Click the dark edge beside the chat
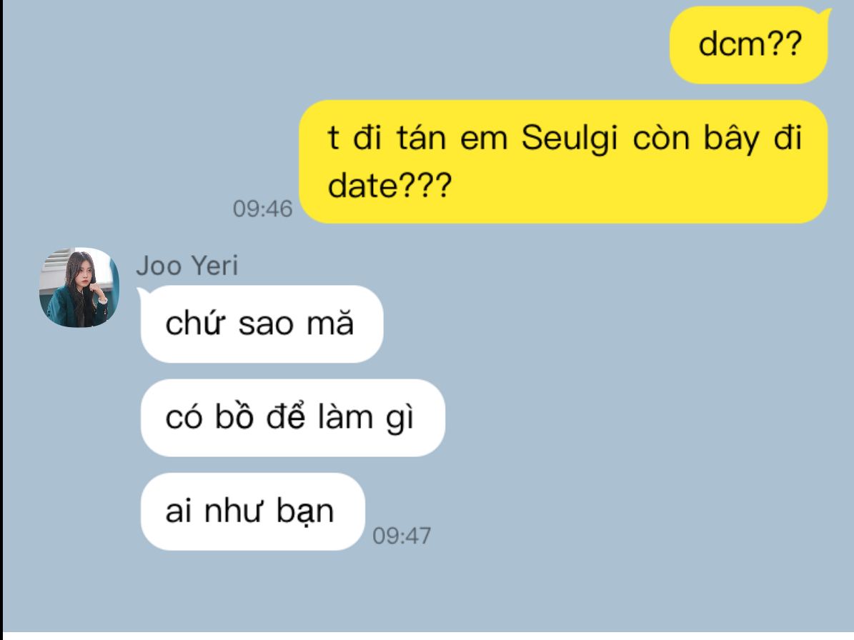The image size is (854, 640). pos(1,316)
